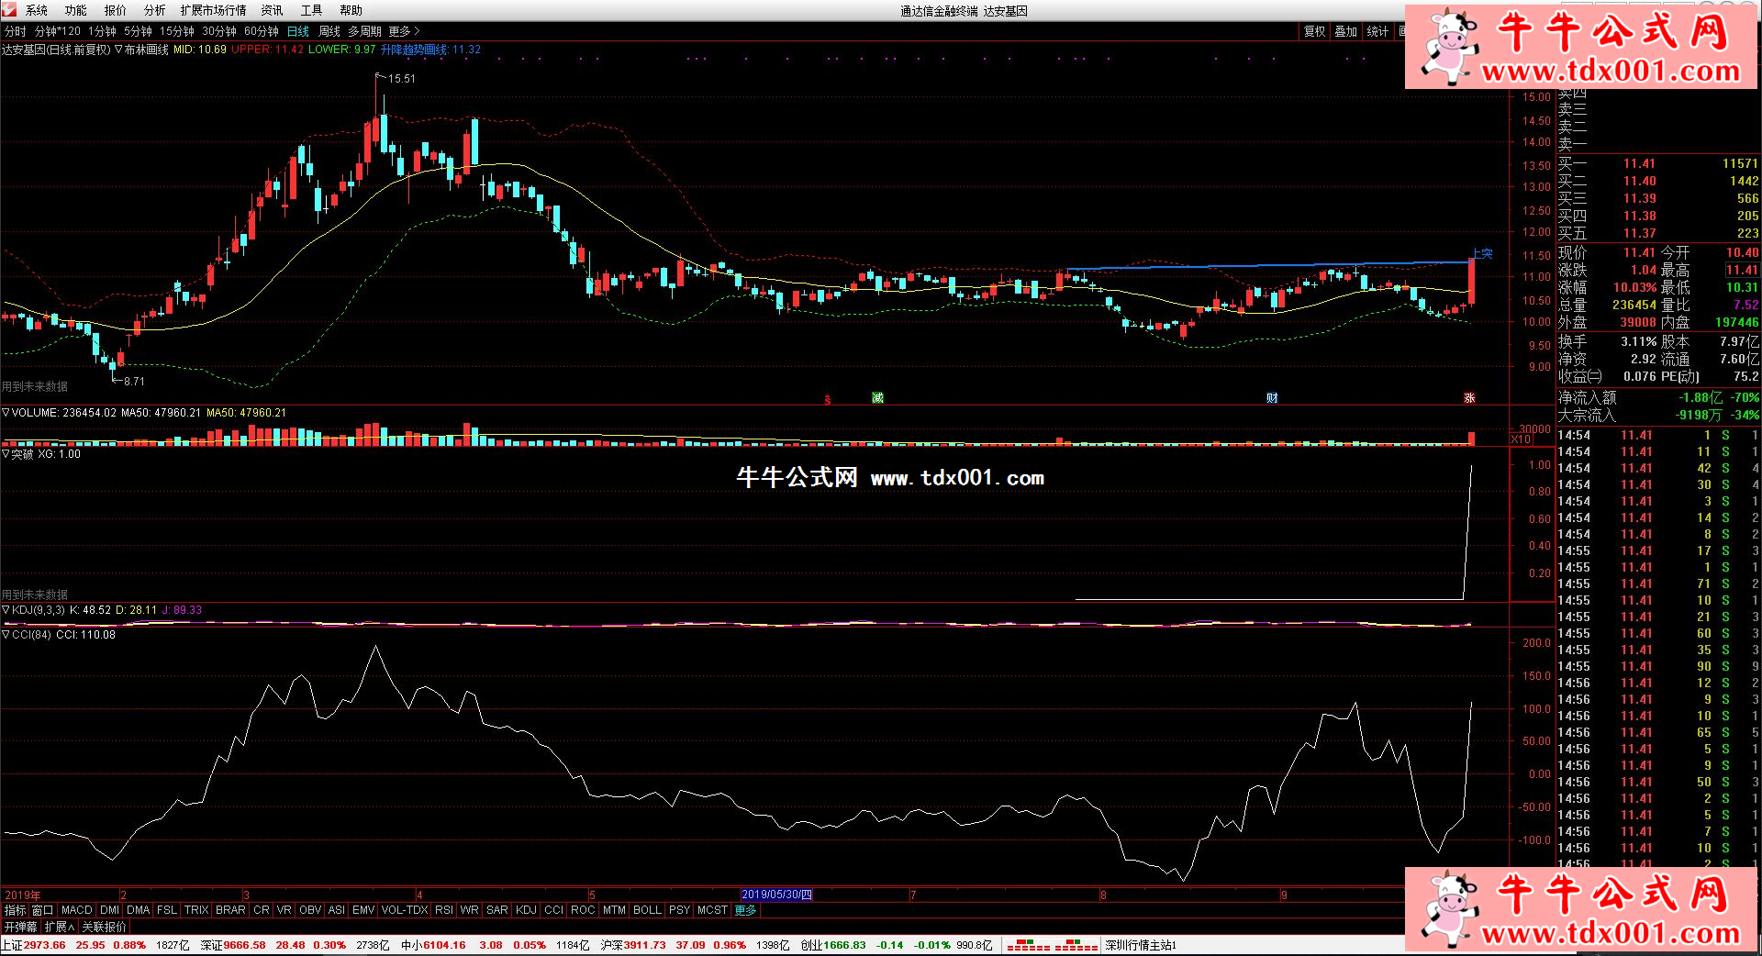The height and width of the screenshot is (956, 1762).
Task: Switch to 分时 intraday view
Action: pos(16,31)
